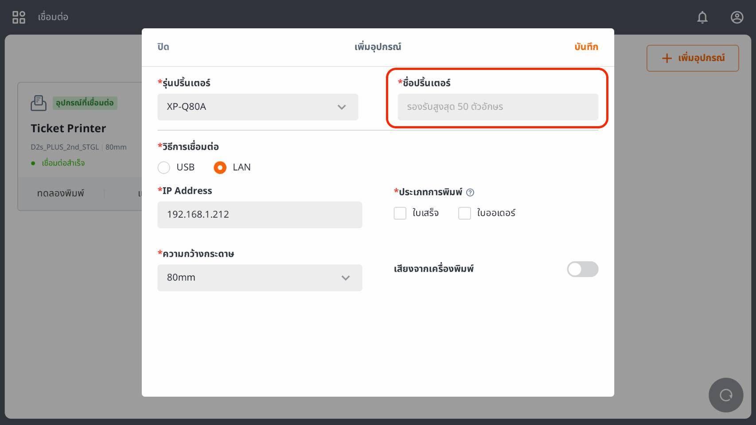Select the USB connection option
This screenshot has height=425, width=756.
click(x=164, y=167)
